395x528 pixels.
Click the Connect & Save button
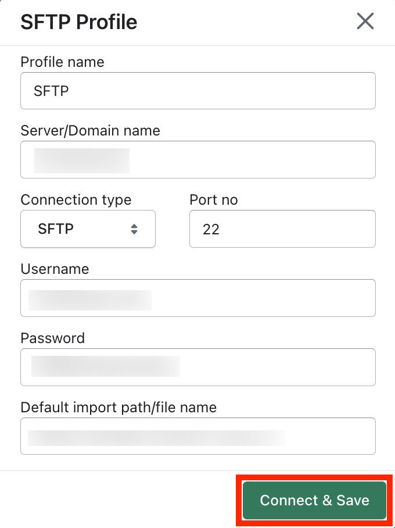pos(314,500)
